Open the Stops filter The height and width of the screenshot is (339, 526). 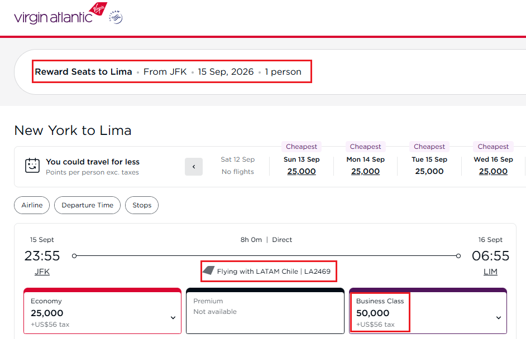click(x=142, y=205)
